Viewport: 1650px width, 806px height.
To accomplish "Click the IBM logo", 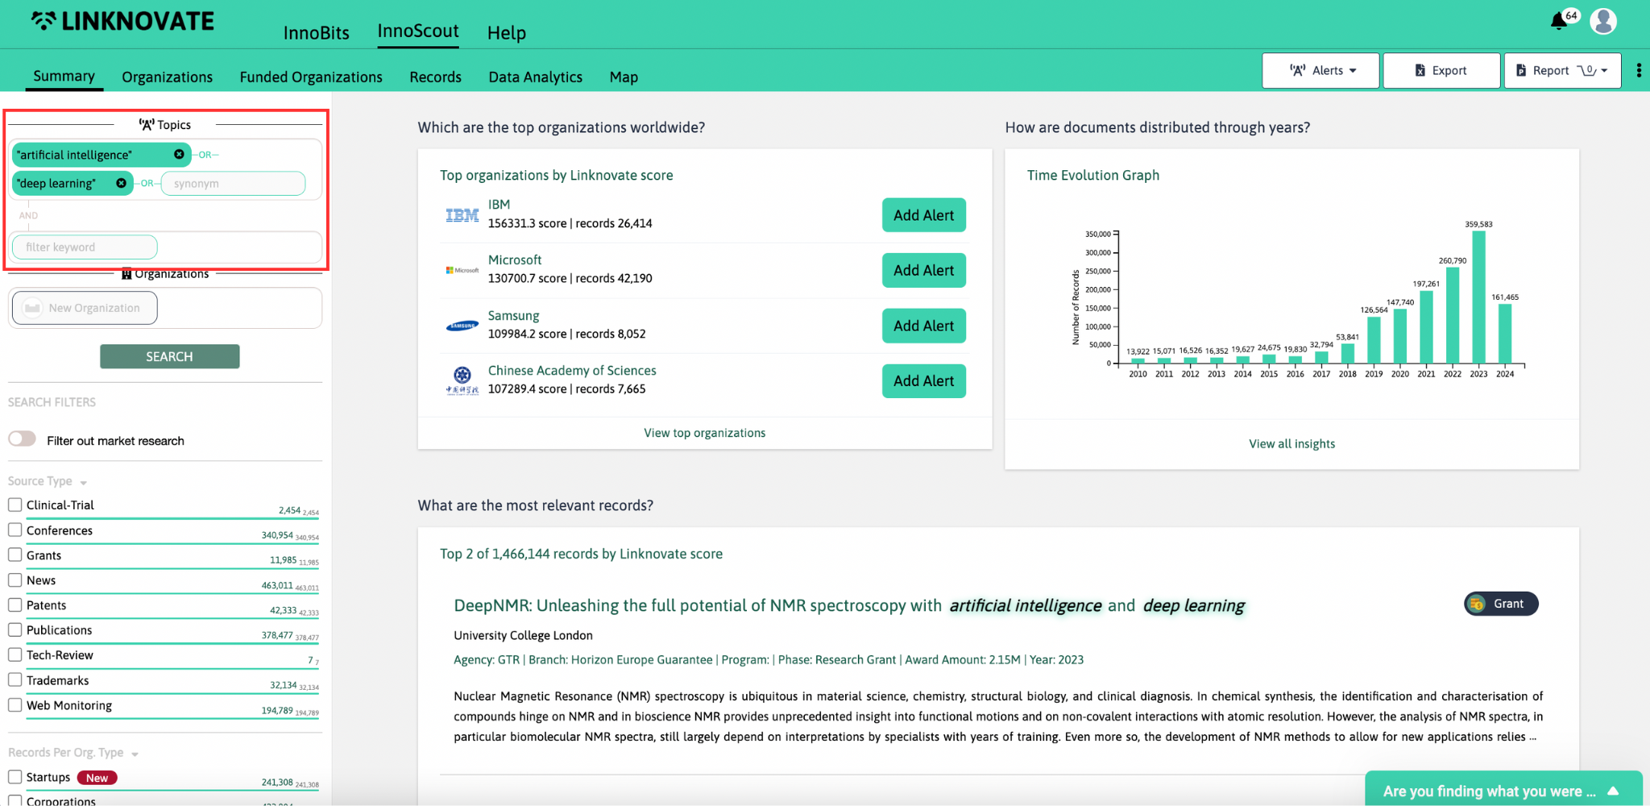I will 462,215.
